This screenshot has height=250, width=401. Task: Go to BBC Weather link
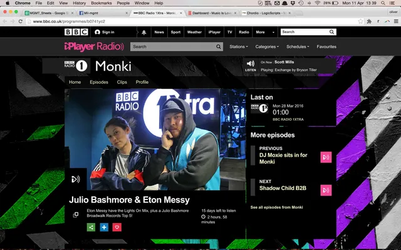click(x=194, y=32)
